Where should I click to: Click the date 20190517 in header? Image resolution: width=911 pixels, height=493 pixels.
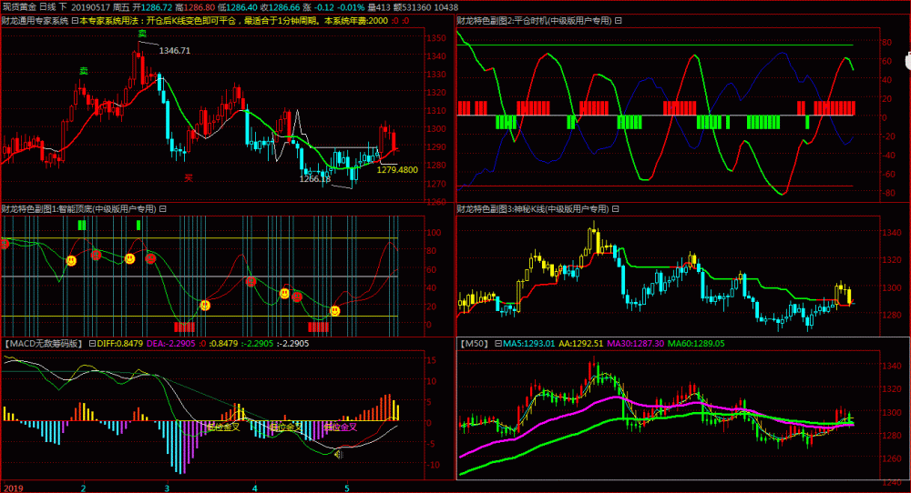coord(90,7)
